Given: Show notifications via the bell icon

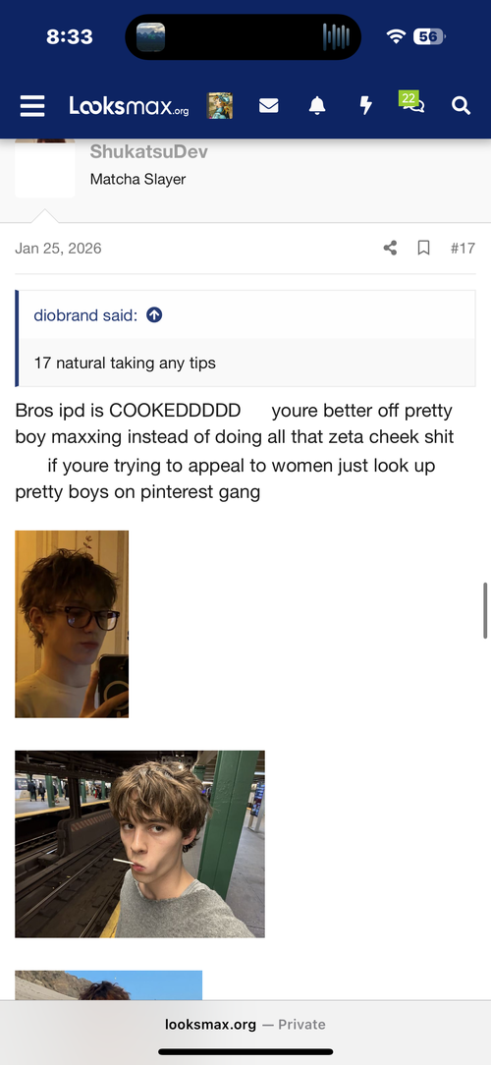Looking at the screenshot, I should click(317, 105).
